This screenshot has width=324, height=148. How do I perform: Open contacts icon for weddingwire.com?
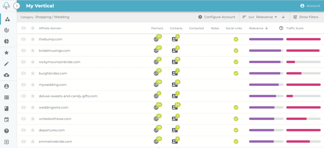(x=174, y=108)
